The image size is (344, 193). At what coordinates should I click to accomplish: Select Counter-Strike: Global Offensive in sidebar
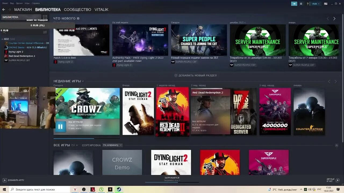27,43
